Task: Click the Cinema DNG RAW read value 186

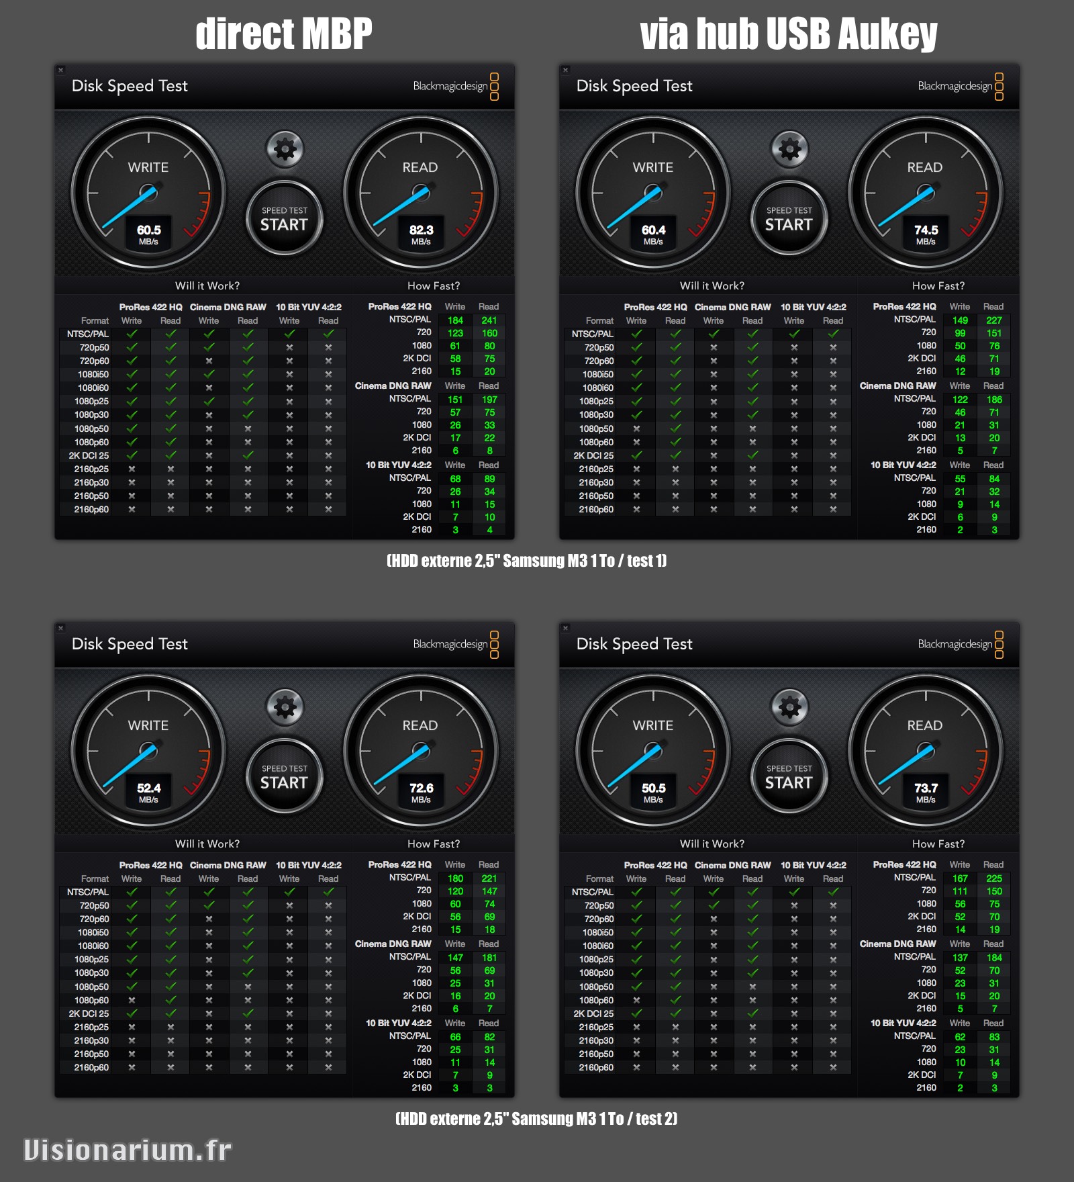Action: [x=994, y=400]
